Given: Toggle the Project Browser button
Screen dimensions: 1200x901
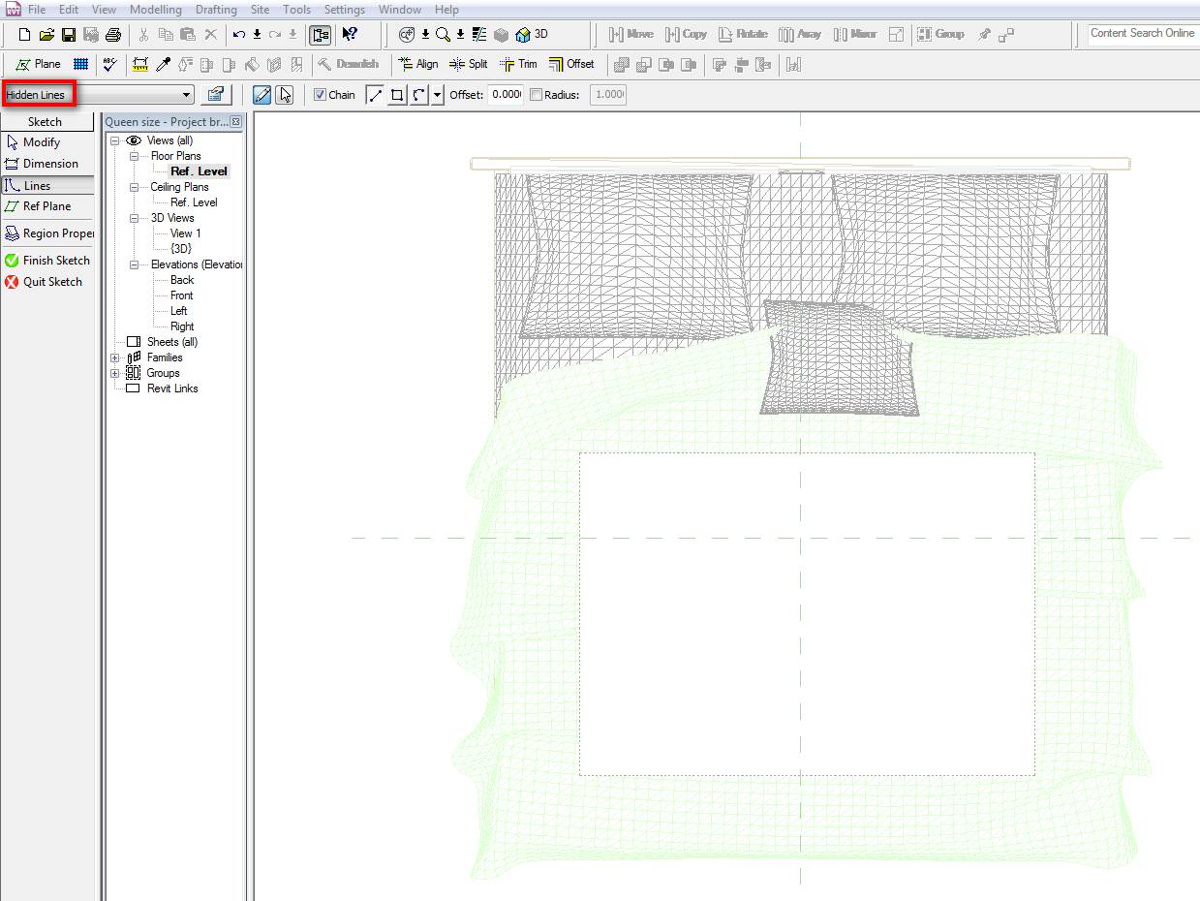Looking at the screenshot, I should tap(320, 35).
